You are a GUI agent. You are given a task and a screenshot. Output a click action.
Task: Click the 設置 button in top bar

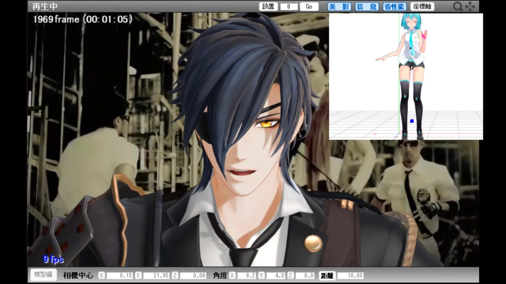click(268, 6)
